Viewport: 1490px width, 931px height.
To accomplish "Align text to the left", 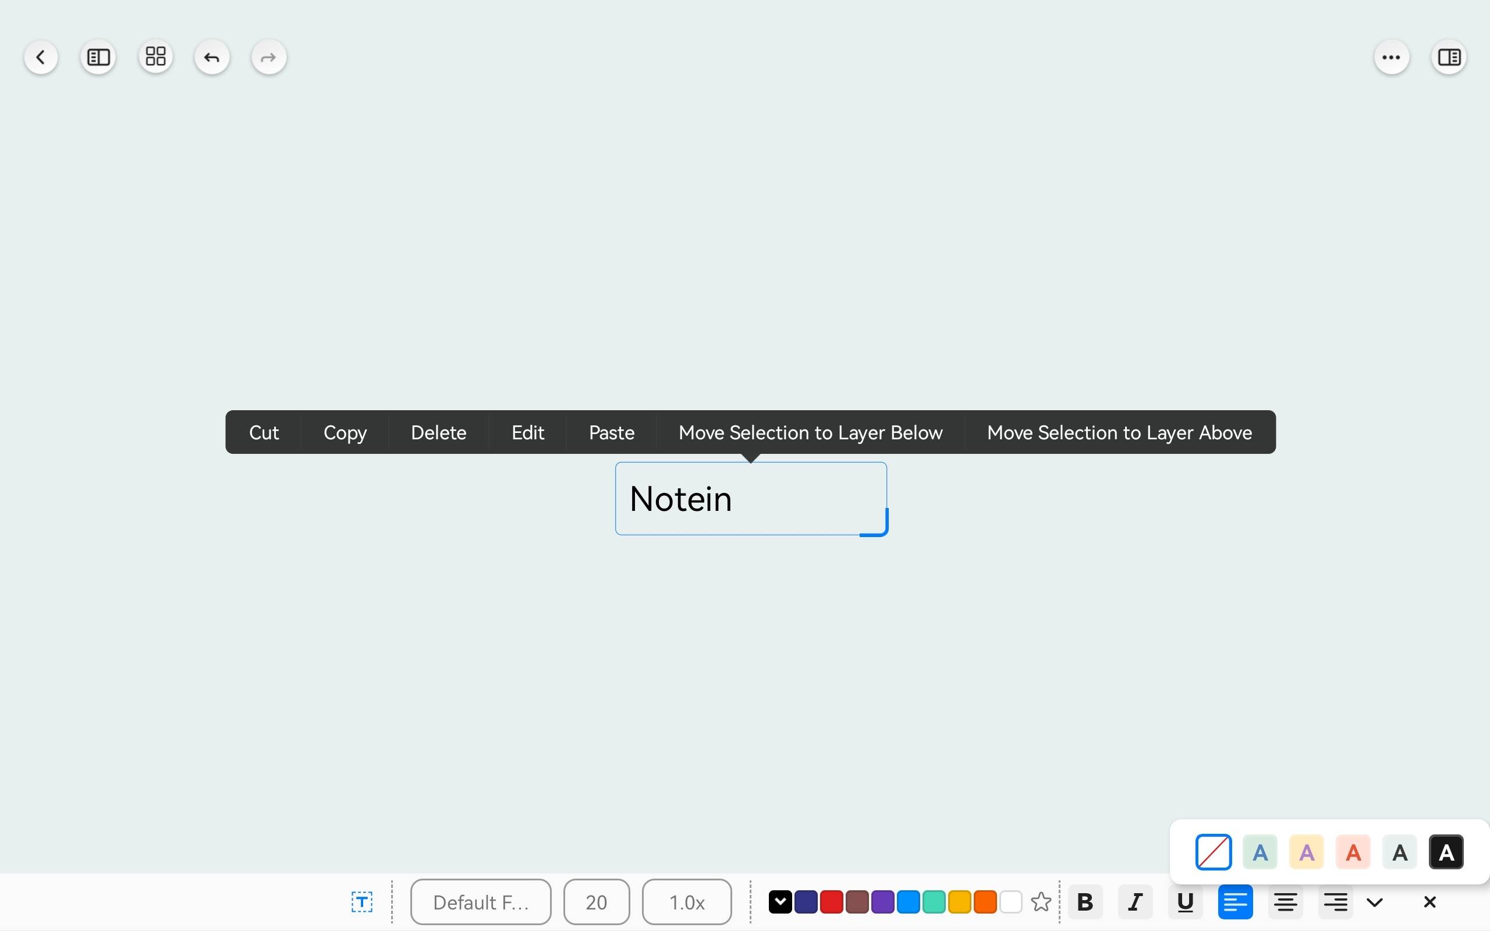I will click(x=1235, y=902).
